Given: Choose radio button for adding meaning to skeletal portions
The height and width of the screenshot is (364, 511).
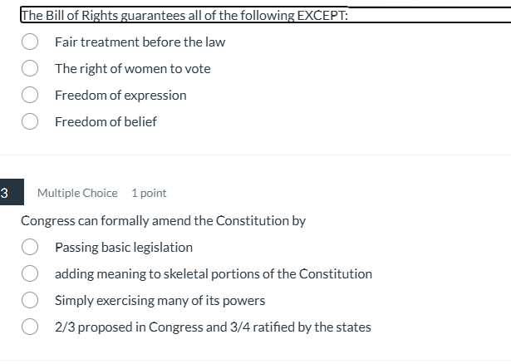Looking at the screenshot, I should pyautogui.click(x=30, y=273).
